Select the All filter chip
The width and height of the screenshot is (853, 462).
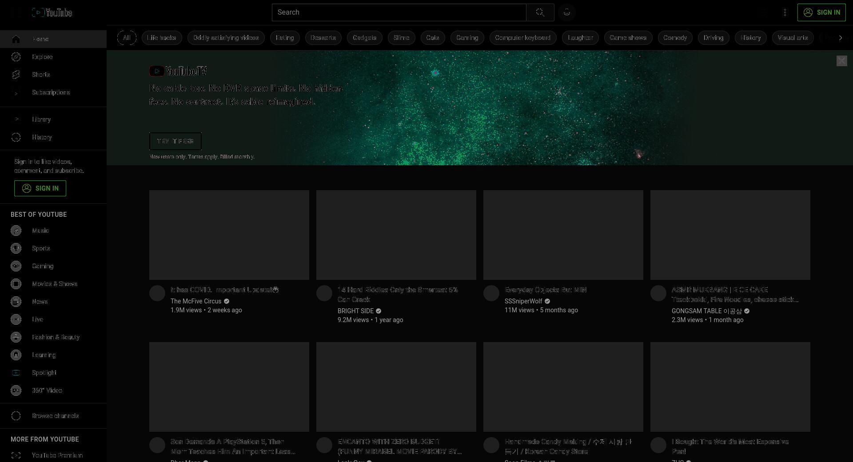(x=127, y=38)
